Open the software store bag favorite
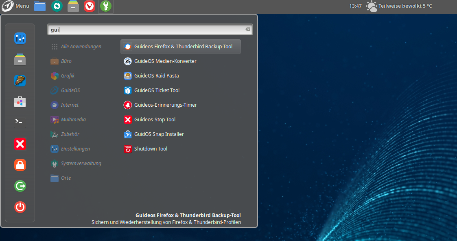 click(20, 102)
